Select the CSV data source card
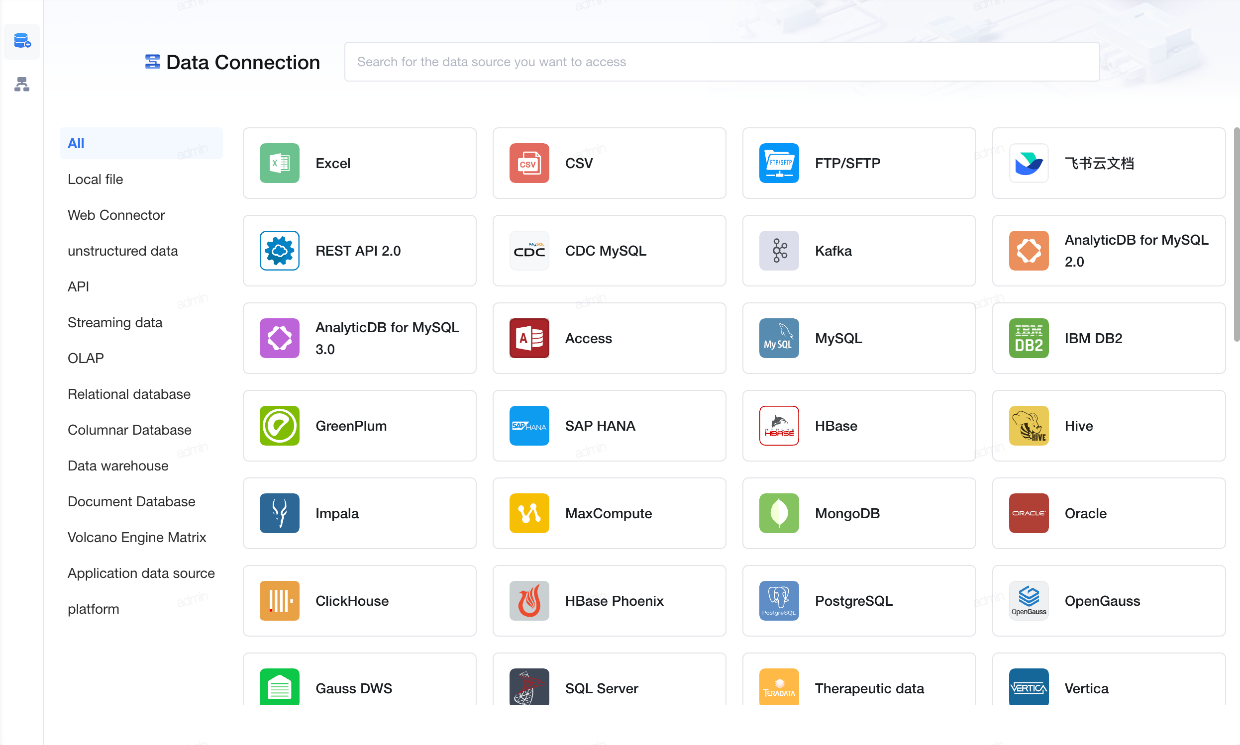The width and height of the screenshot is (1240, 745). point(609,163)
